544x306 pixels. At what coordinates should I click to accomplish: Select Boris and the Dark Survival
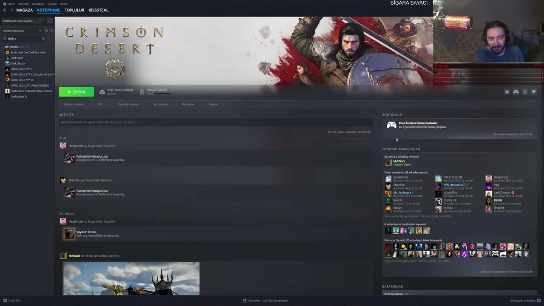(x=28, y=52)
